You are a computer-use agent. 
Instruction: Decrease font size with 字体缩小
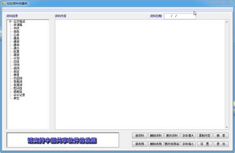[188, 144]
